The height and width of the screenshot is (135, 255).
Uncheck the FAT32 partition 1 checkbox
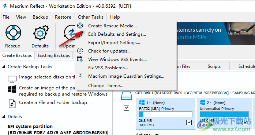pos(189,122)
